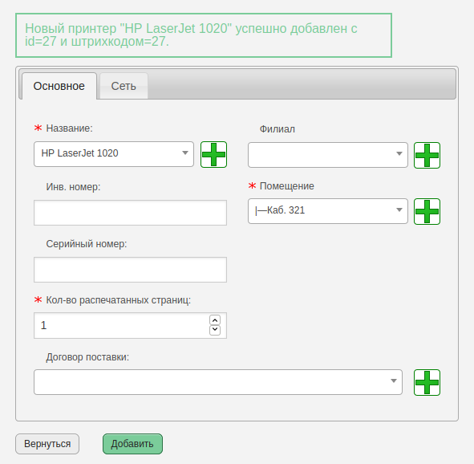This screenshot has height=464, width=474.
Task: Add a new Филиал with plus icon
Action: 427,155
